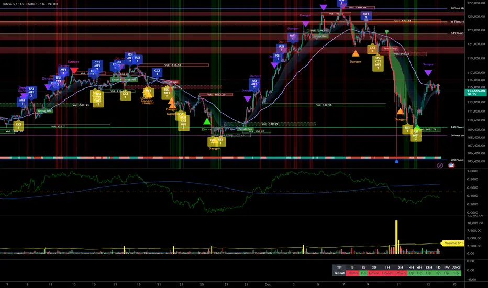Click the Trend row label in the table
Viewport: 488px width, 288px height.
pos(339,273)
